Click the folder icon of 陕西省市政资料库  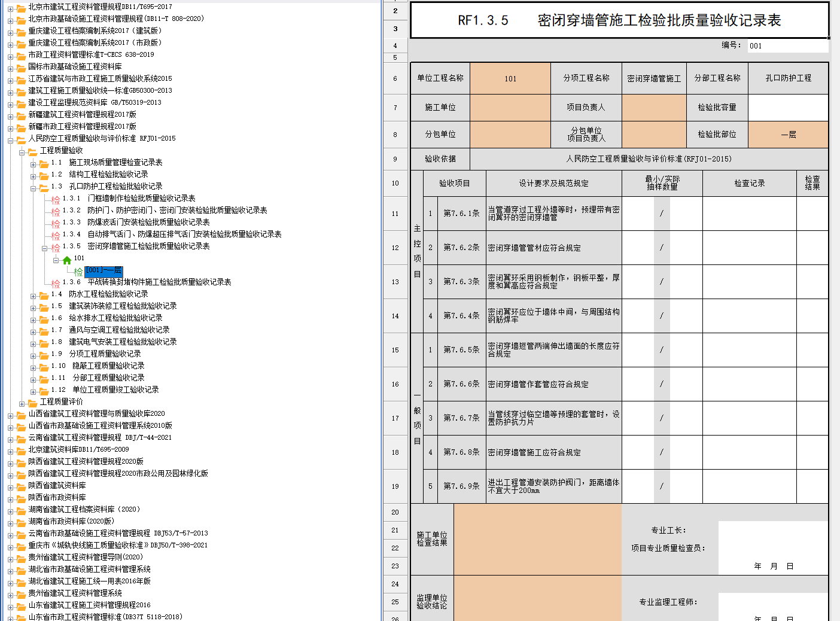pos(21,498)
